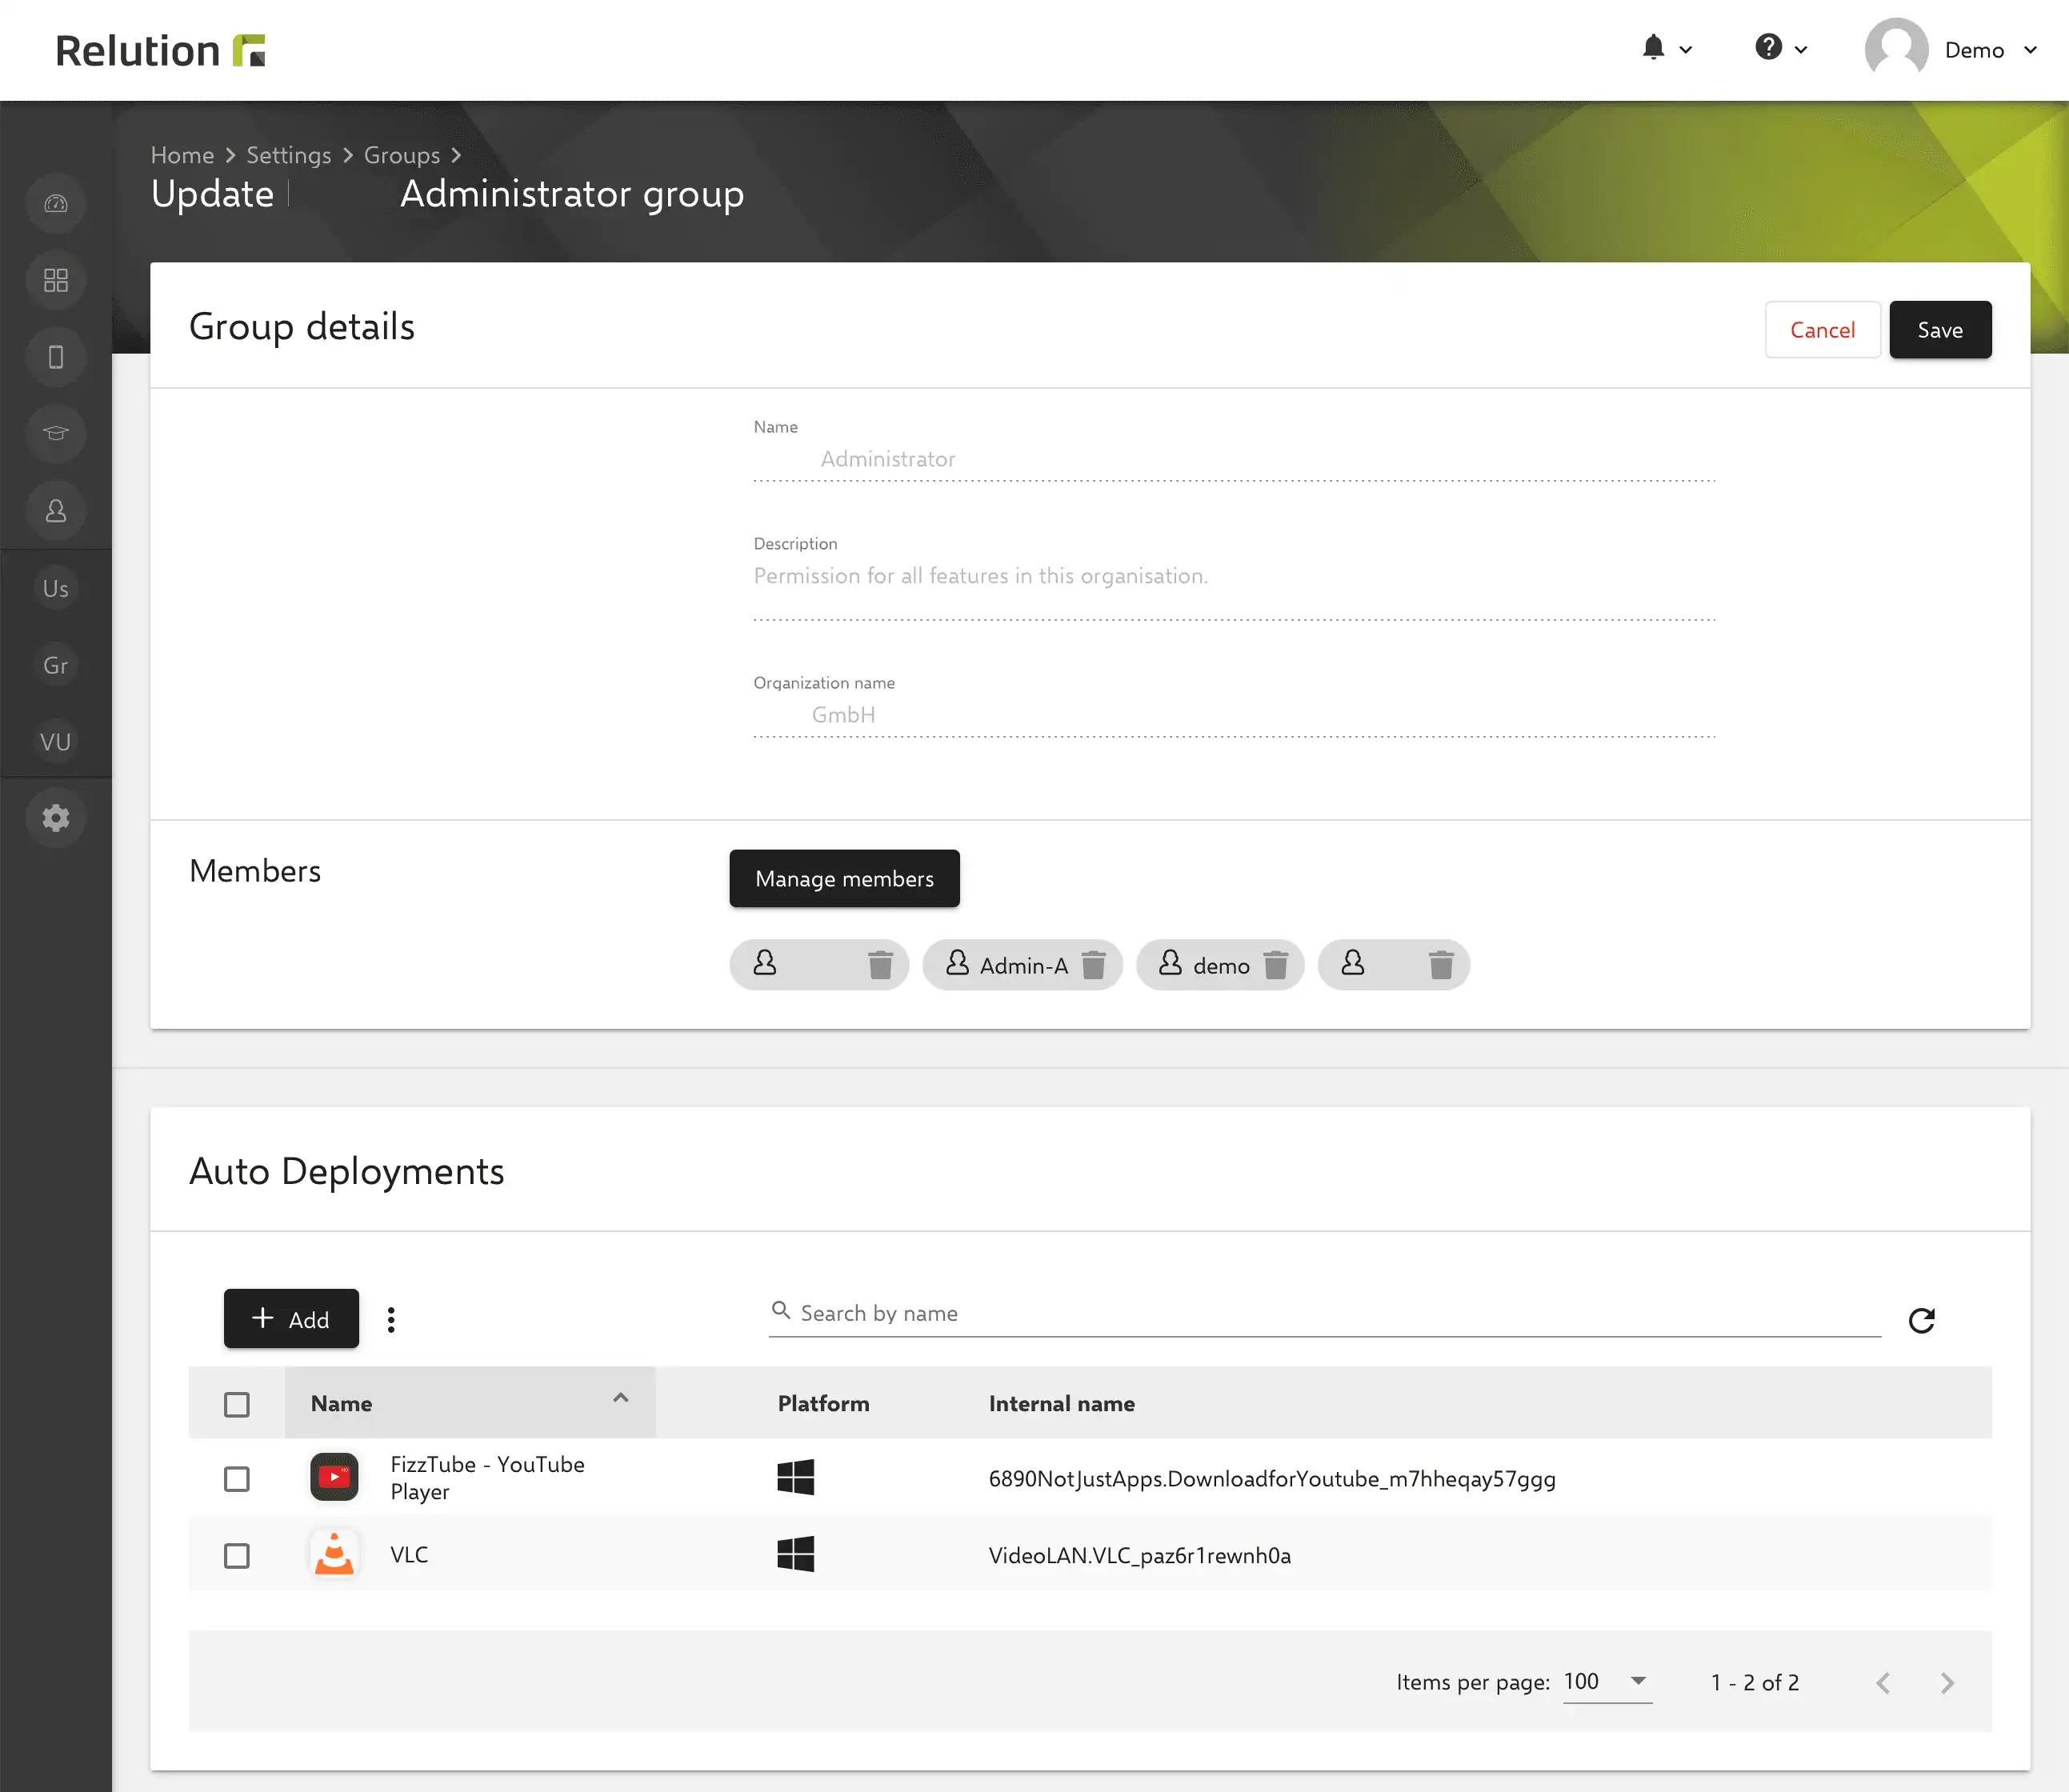Click the VLC cone app icon
This screenshot has width=2069, height=1792.
pos(334,1554)
